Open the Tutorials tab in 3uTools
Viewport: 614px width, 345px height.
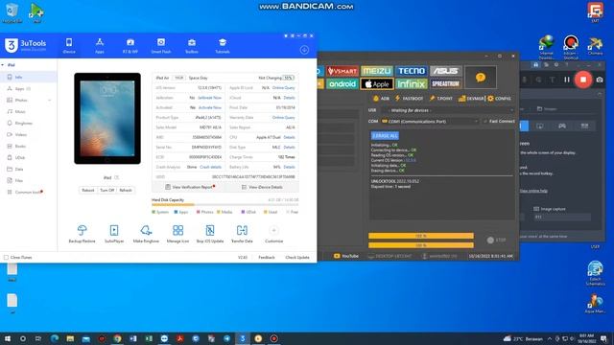pos(223,46)
